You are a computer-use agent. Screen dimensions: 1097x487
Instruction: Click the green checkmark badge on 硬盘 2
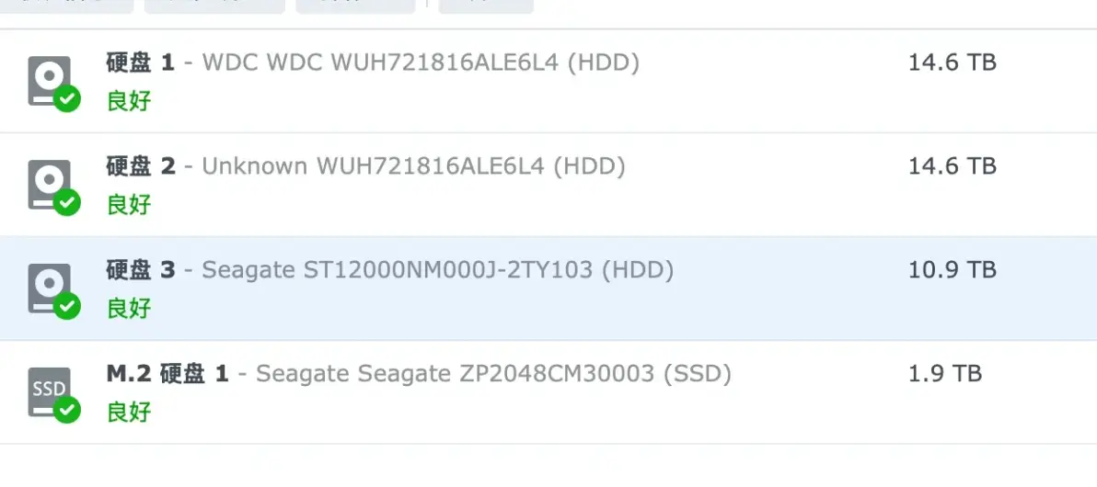pyautogui.click(x=67, y=203)
